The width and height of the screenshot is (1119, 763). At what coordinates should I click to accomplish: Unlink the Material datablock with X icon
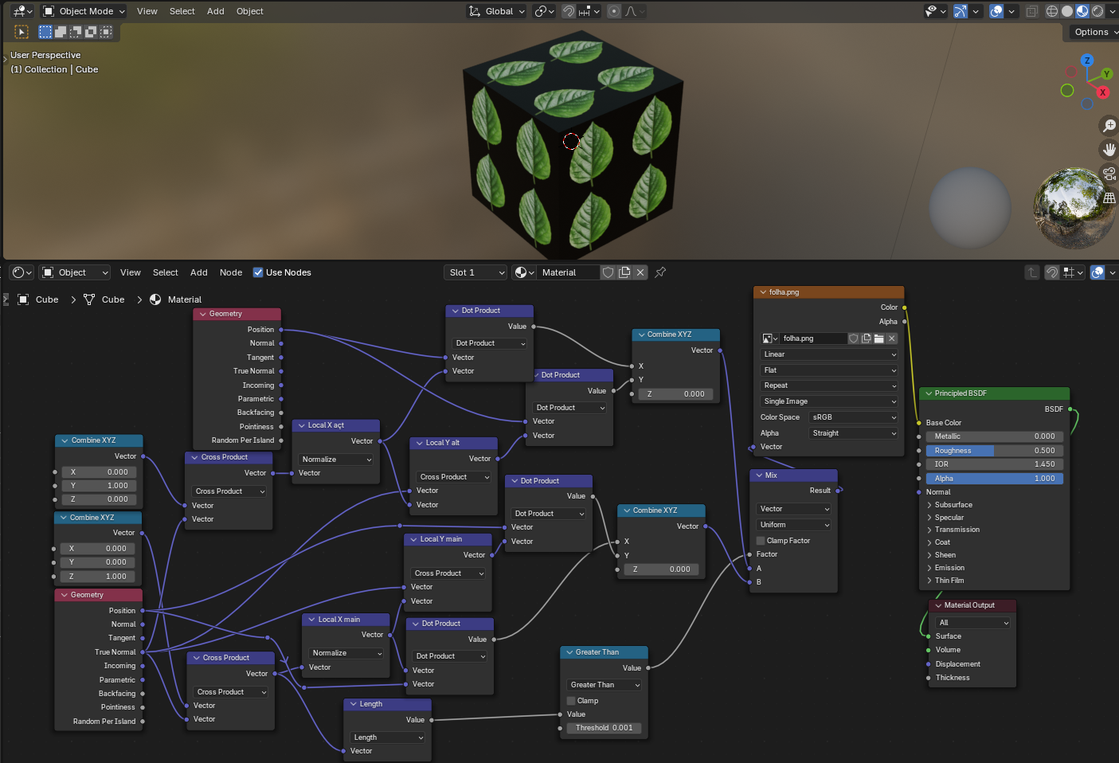click(x=640, y=272)
